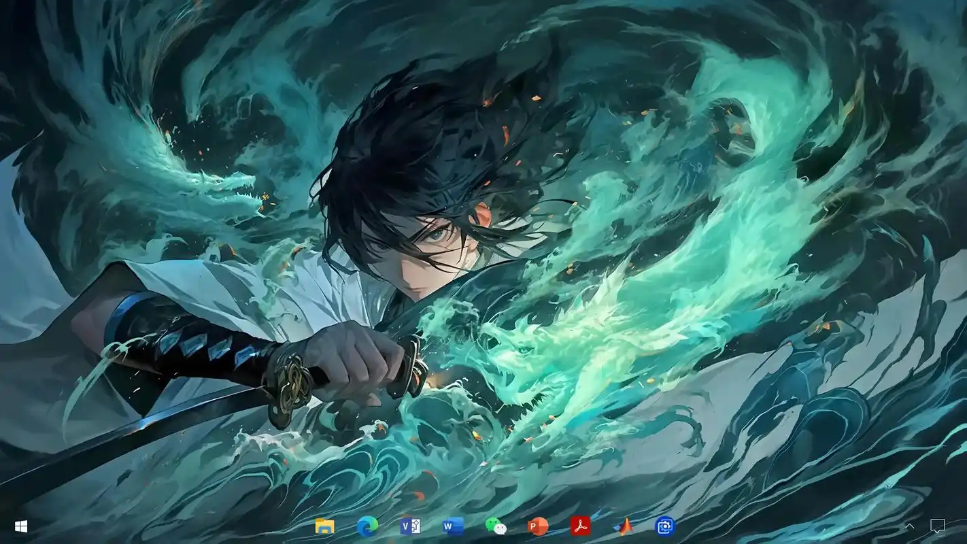Viewport: 967px width, 544px height.
Task: Click the yellow folder icon in the taskbar
Action: (324, 526)
